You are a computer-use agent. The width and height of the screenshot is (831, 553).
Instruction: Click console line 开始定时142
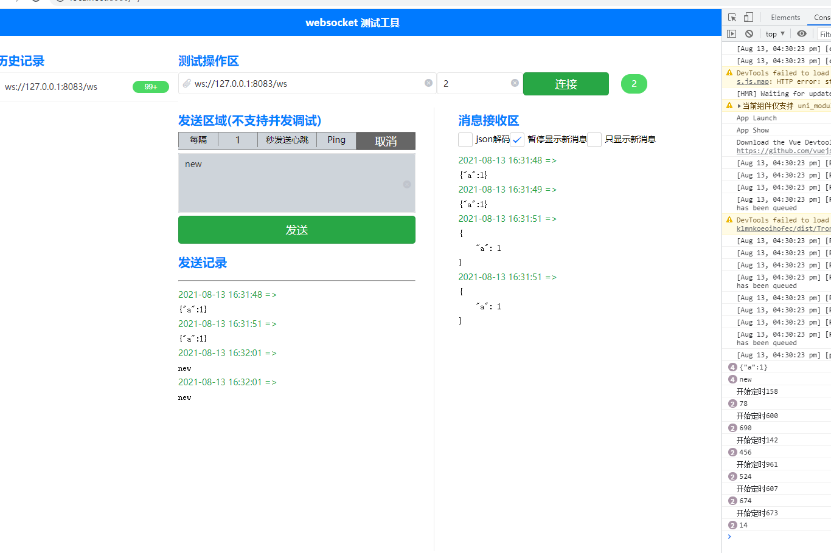click(757, 440)
